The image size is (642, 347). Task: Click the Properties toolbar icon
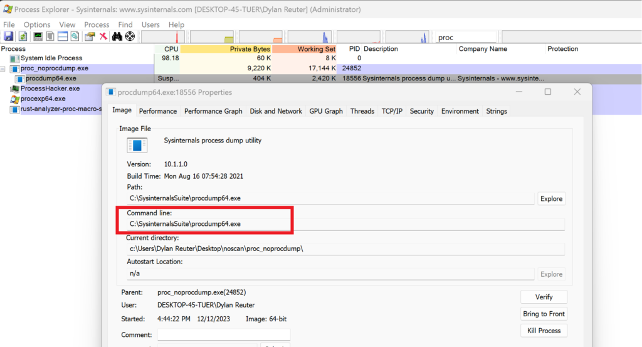pyautogui.click(x=90, y=36)
